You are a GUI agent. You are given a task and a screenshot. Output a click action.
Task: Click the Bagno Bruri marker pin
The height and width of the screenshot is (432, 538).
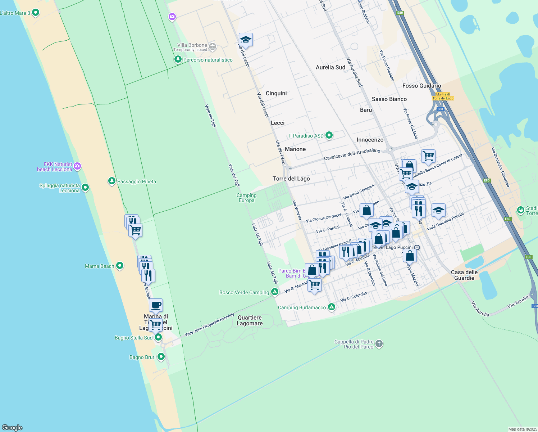coord(161,357)
